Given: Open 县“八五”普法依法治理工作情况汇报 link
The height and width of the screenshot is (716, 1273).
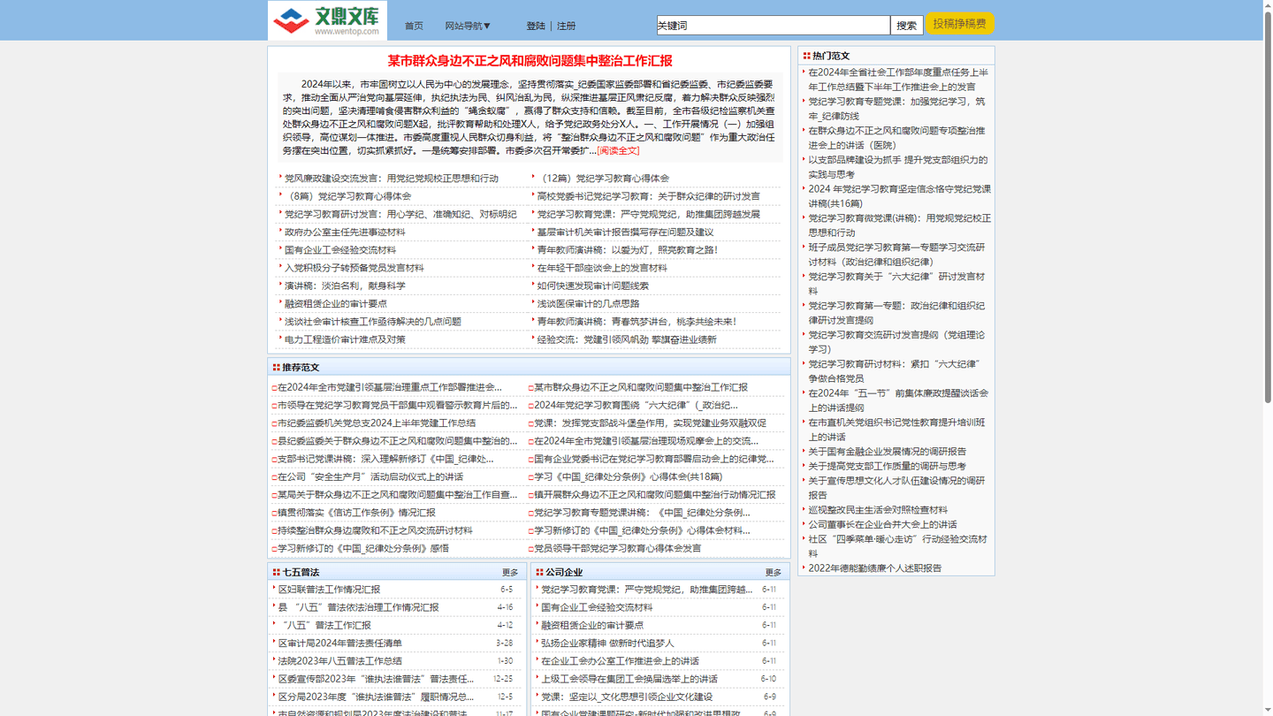Looking at the screenshot, I should pyautogui.click(x=358, y=607).
